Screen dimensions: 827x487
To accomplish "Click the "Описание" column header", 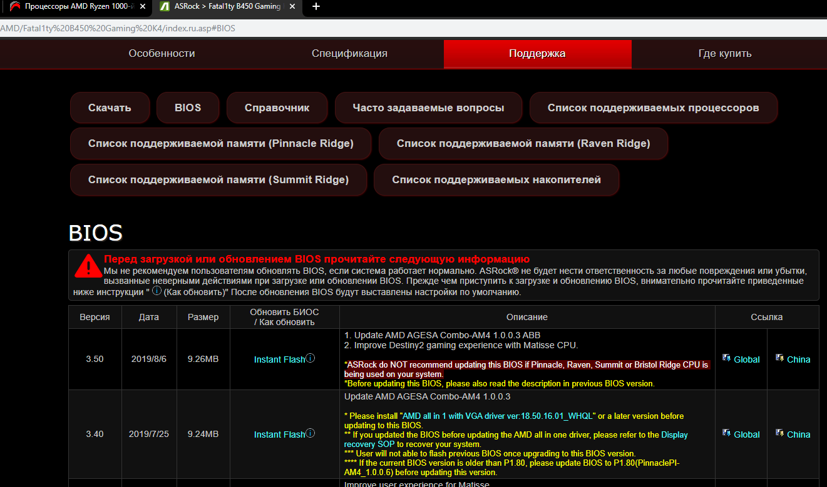I will pos(527,317).
